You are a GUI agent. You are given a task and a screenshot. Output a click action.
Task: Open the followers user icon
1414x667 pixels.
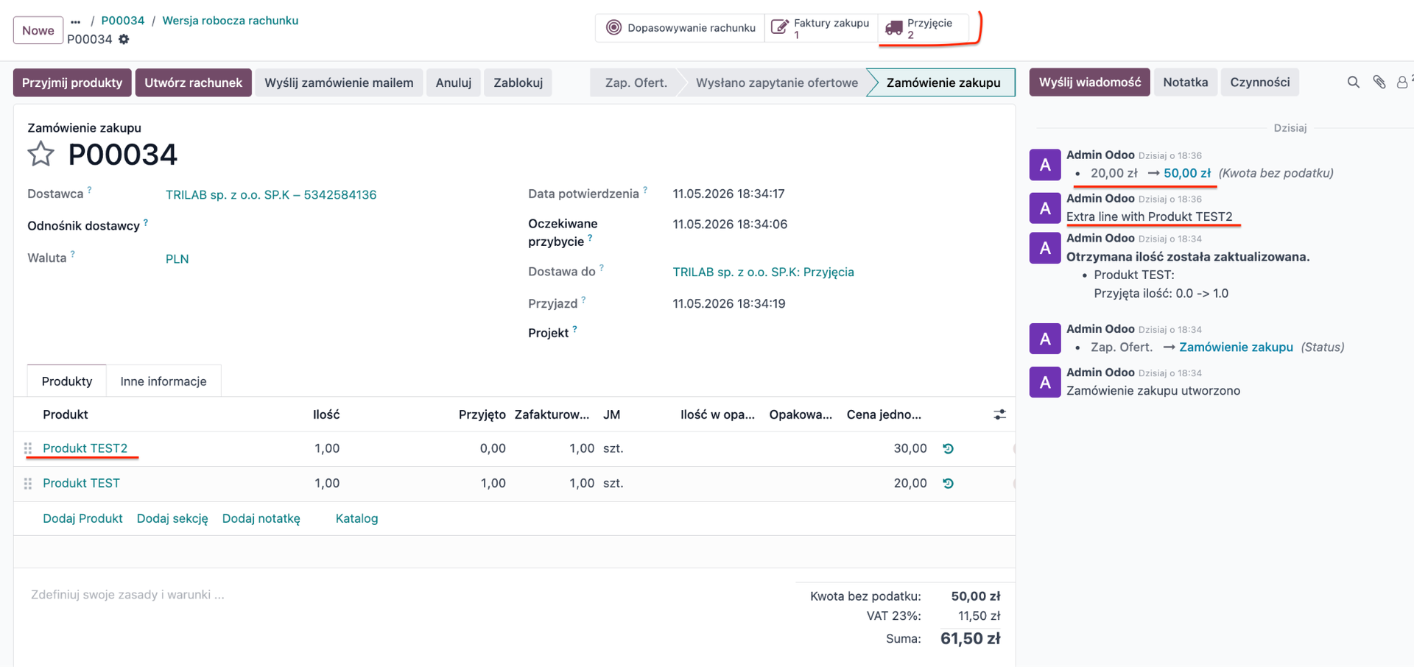click(x=1402, y=82)
